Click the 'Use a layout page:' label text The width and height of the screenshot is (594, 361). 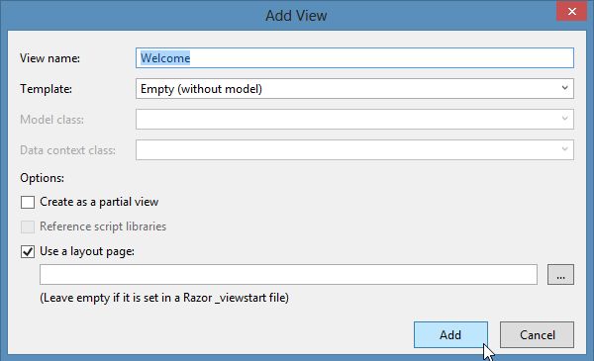pyautogui.click(x=87, y=251)
